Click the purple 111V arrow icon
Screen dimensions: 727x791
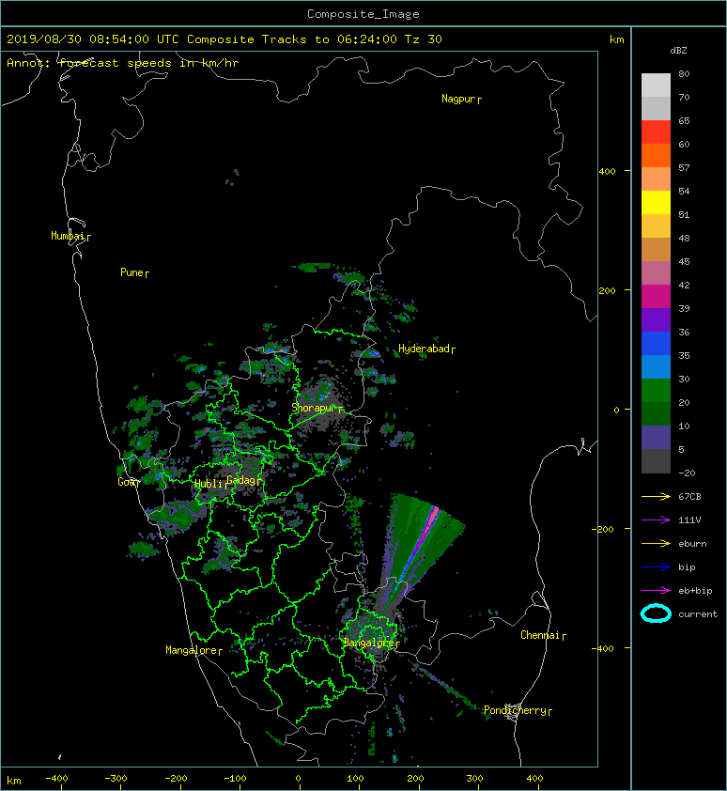pyautogui.click(x=656, y=520)
